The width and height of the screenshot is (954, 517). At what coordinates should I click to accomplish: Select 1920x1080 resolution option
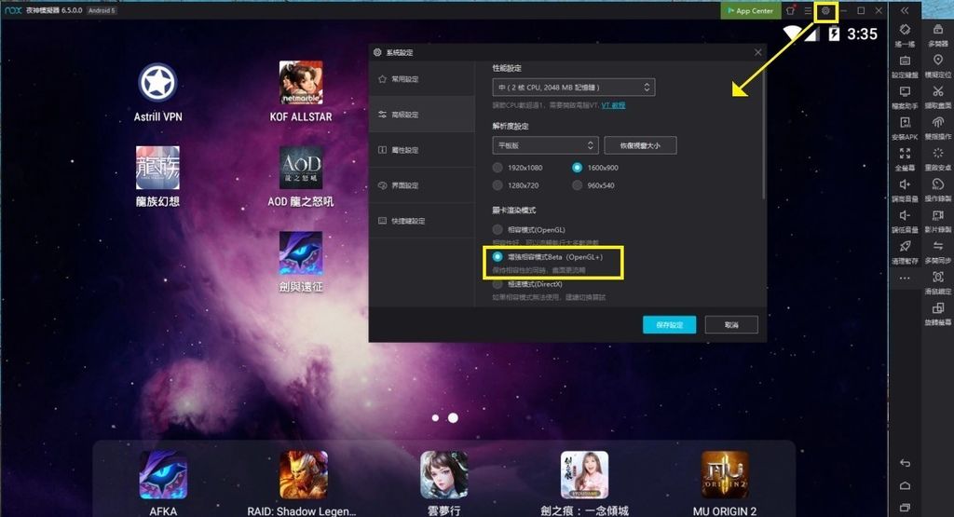click(x=497, y=168)
